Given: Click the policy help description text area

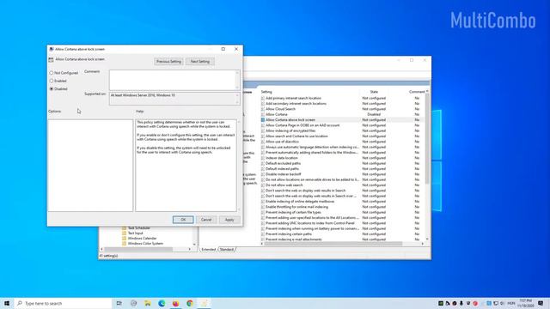Looking at the screenshot, I should (x=186, y=165).
